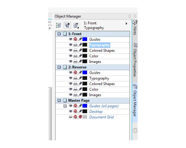The width and height of the screenshot is (186, 148).
Task: Open Object Manager flyout arrow
Action: coord(126,24)
